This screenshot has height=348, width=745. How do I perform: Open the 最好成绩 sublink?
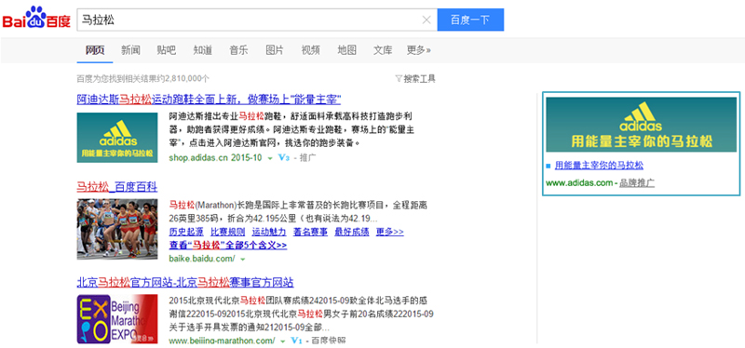[x=352, y=232]
